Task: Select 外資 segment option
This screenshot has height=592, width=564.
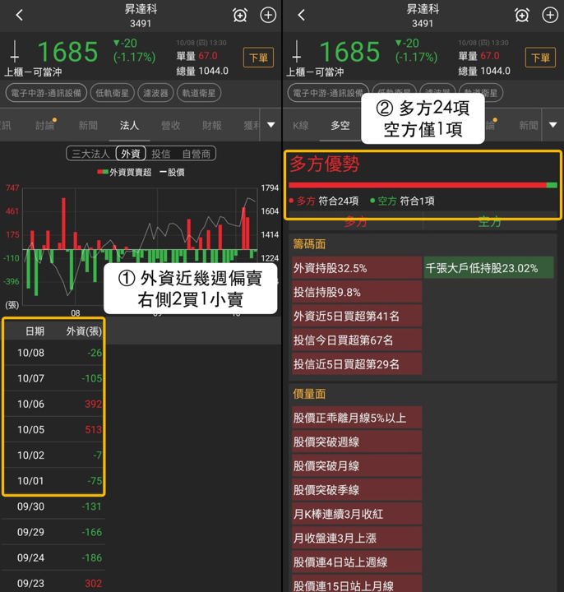Action: click(x=131, y=154)
